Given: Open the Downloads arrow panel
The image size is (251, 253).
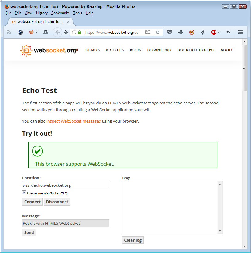Looking at the screenshot, I should click(181, 32).
